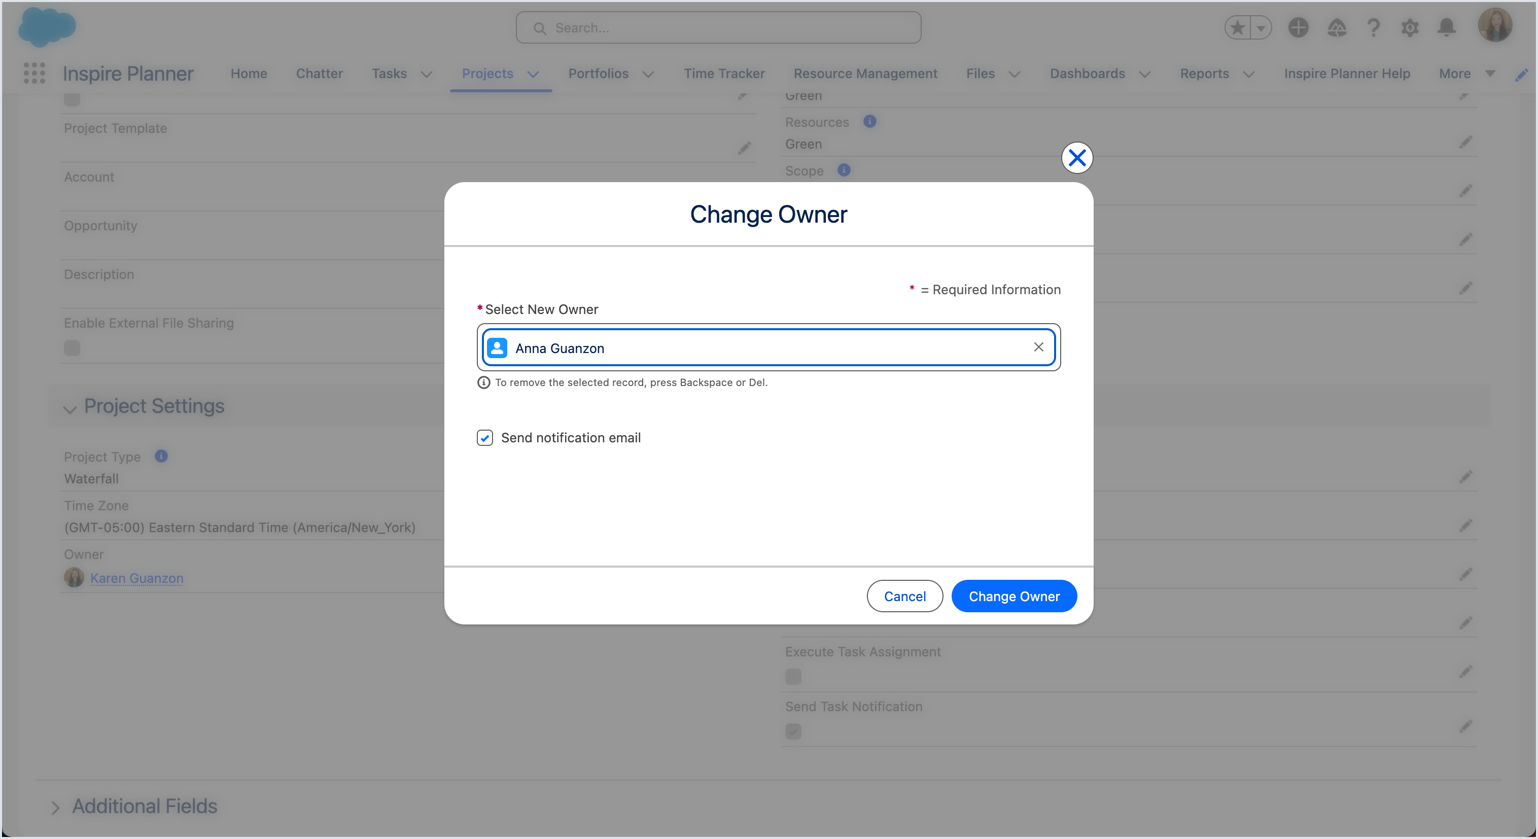Open the Favorites list dropdown arrow
1538x839 pixels.
tap(1261, 27)
